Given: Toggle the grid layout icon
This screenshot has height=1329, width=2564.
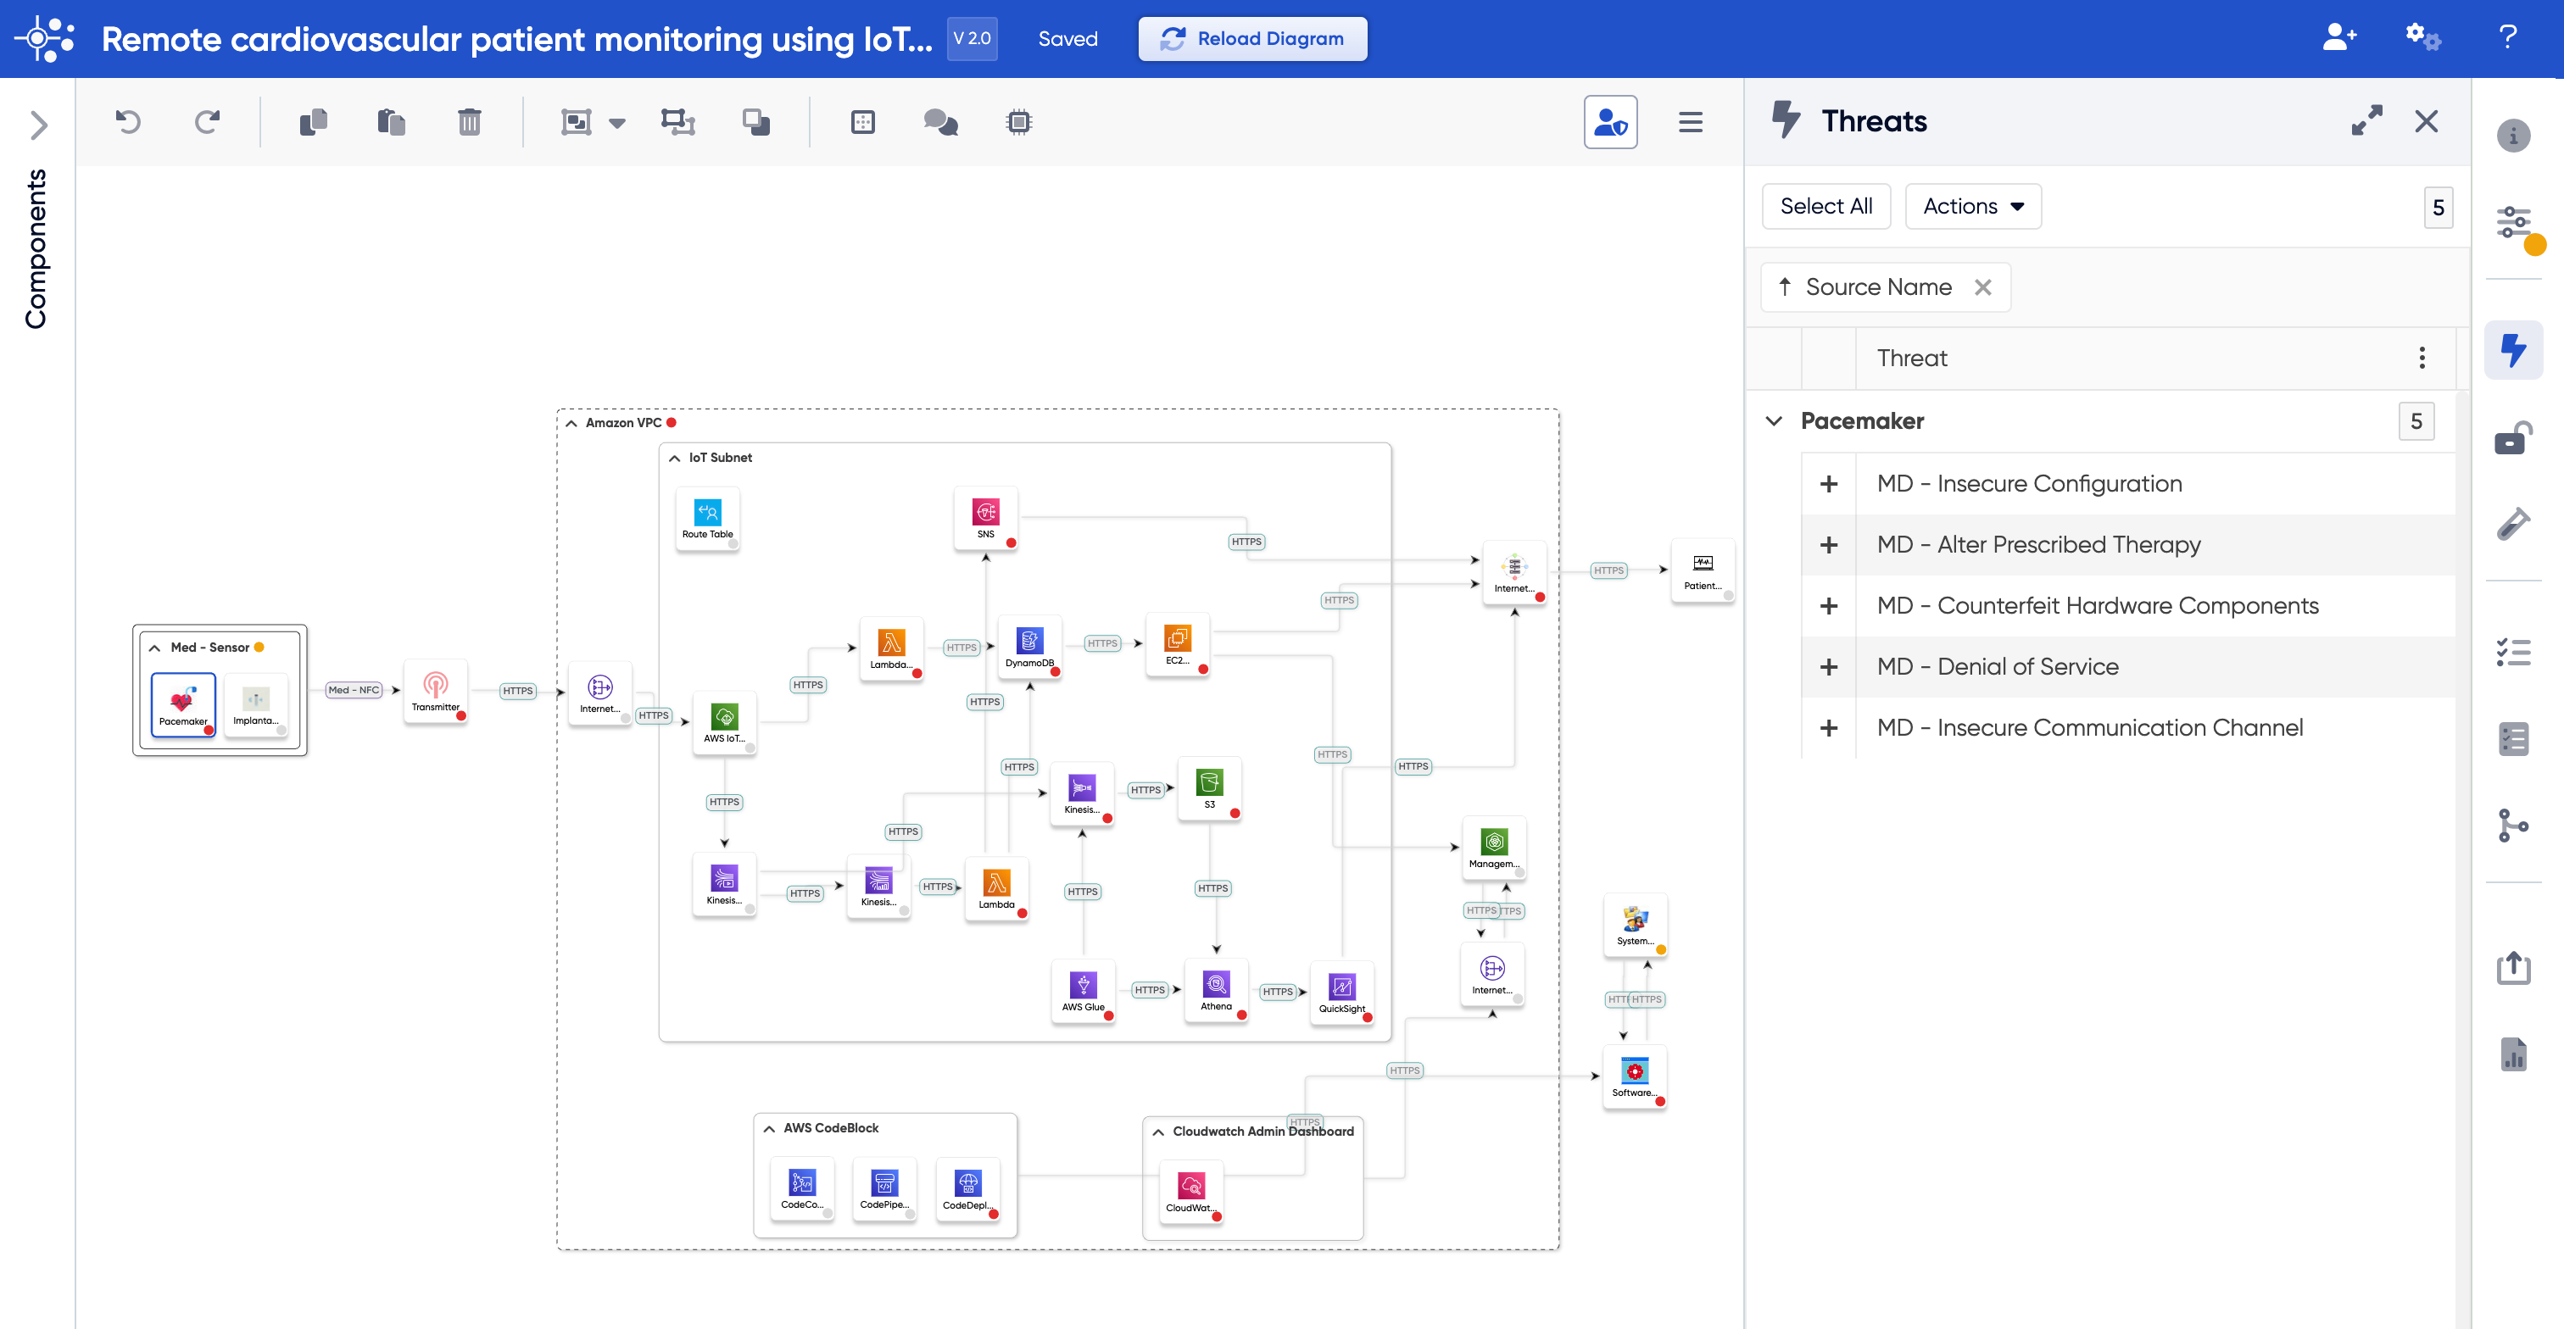Looking at the screenshot, I should [x=863, y=122].
